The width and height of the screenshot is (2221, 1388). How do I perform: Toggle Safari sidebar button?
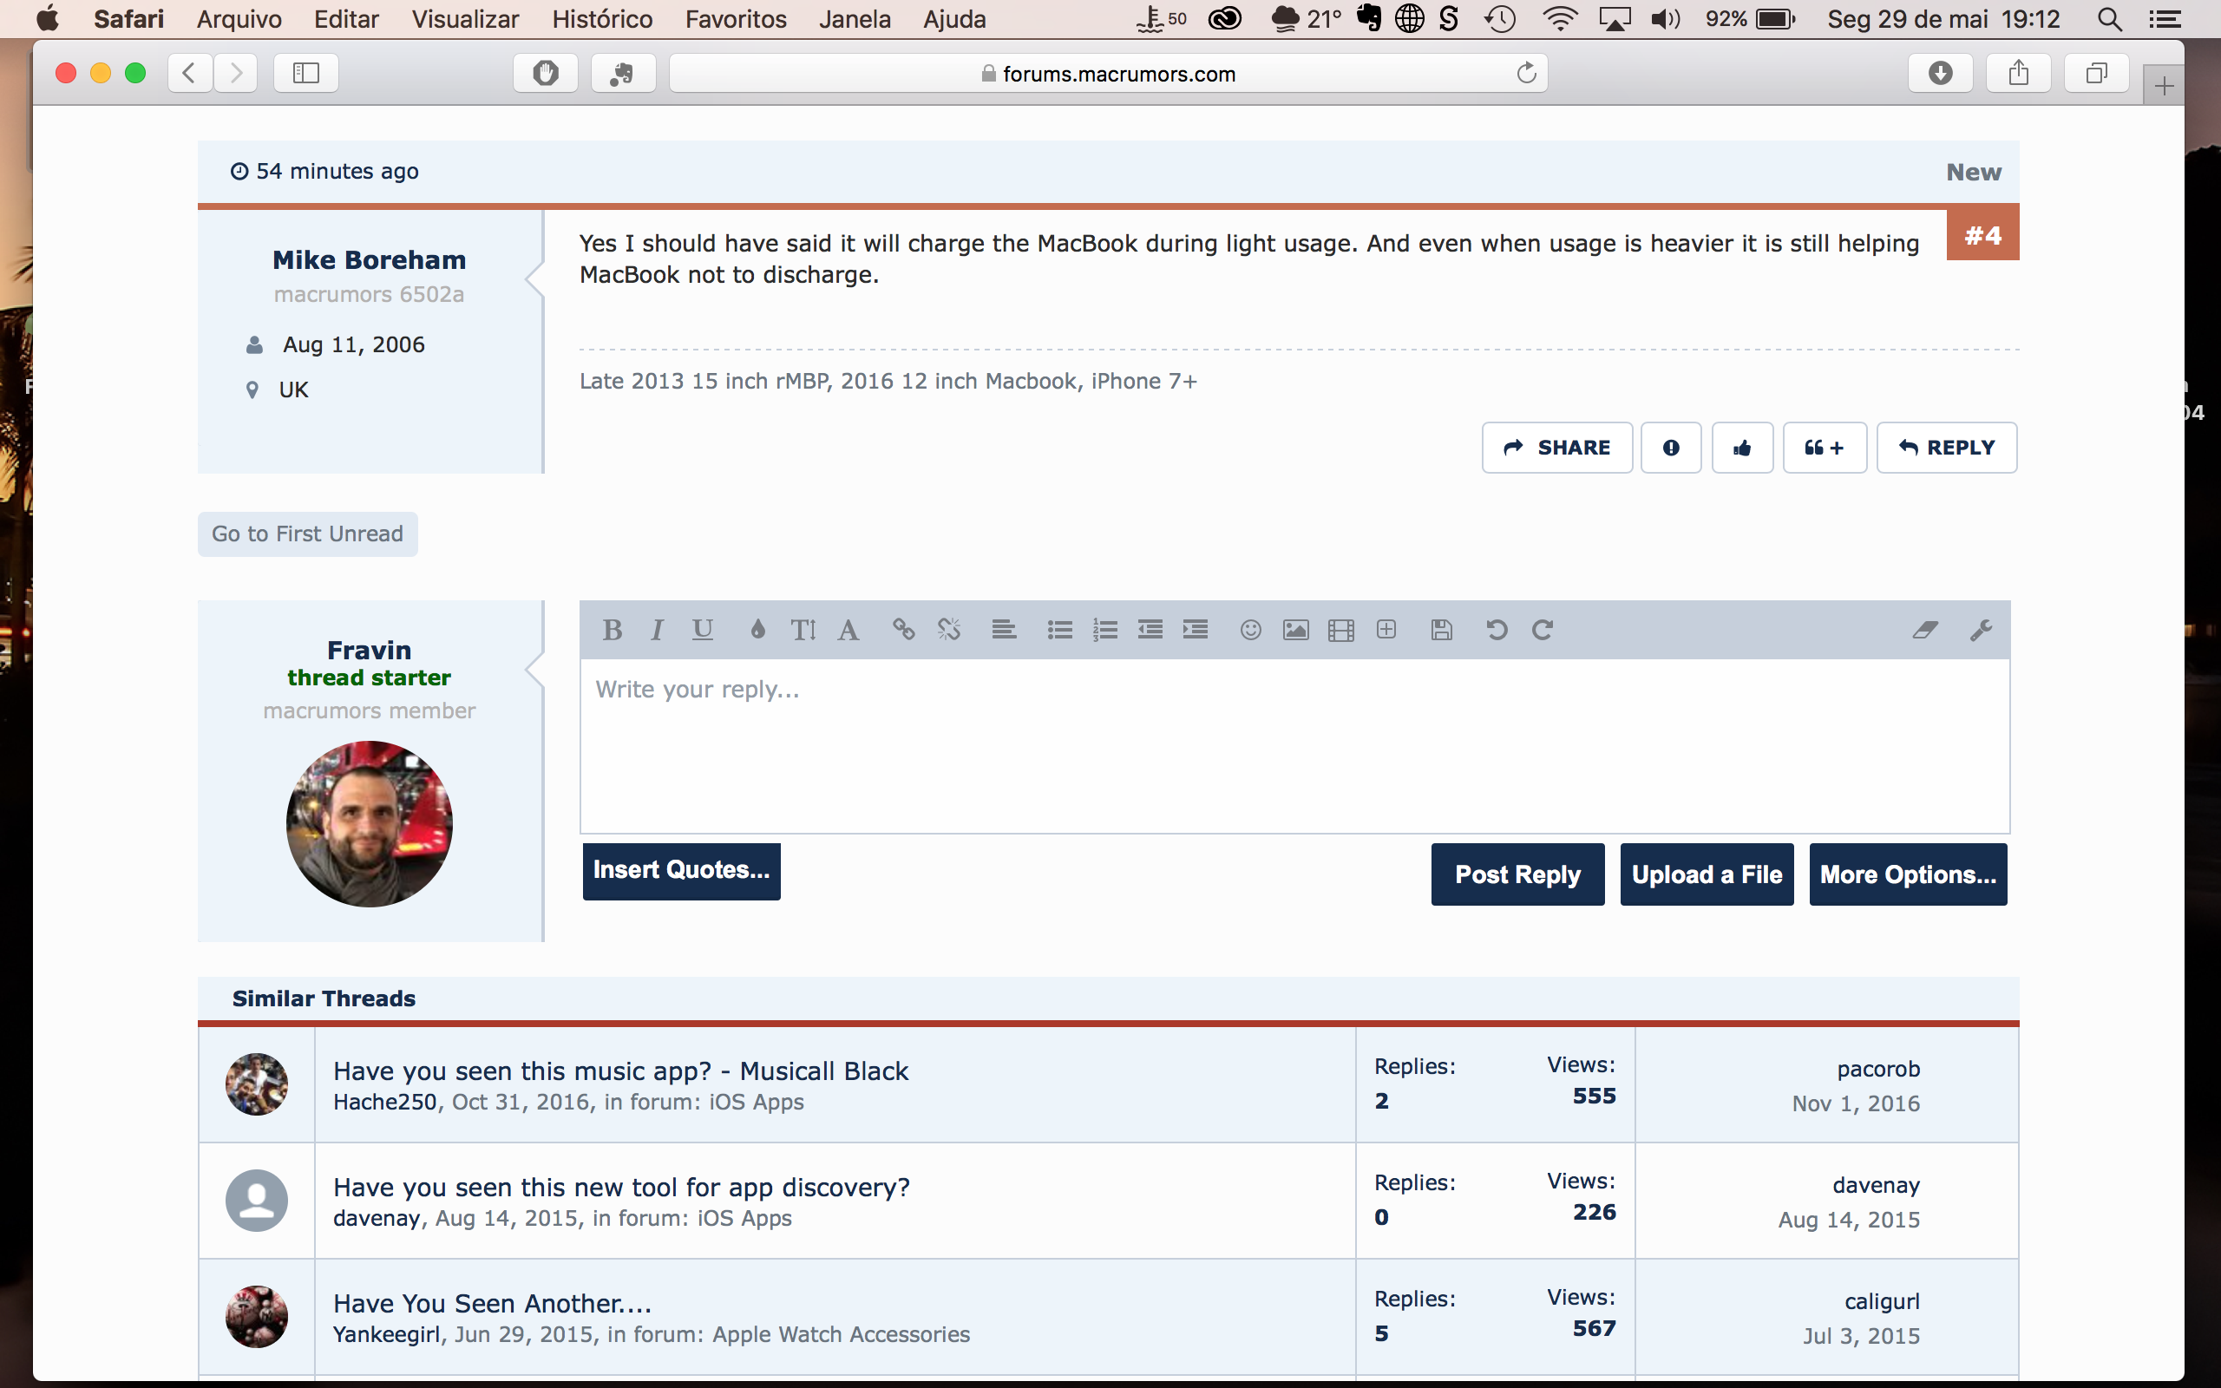(x=305, y=73)
